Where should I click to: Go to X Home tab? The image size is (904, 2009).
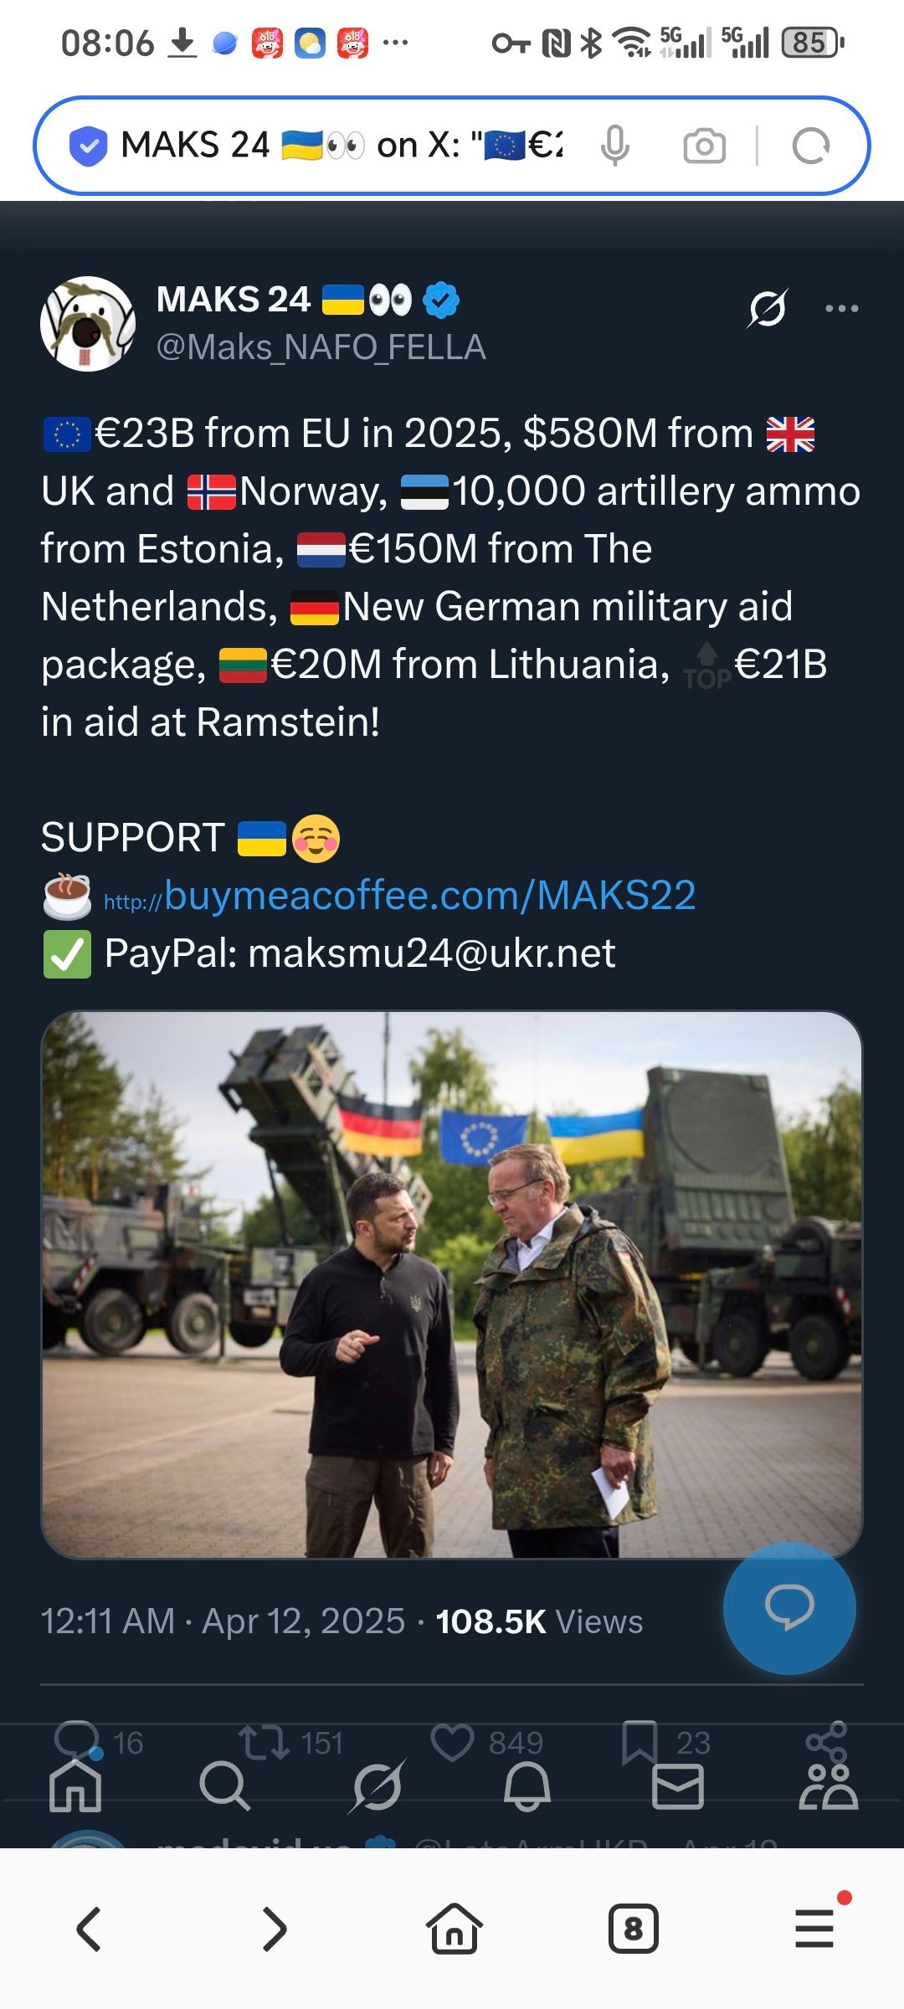pyautogui.click(x=75, y=1785)
